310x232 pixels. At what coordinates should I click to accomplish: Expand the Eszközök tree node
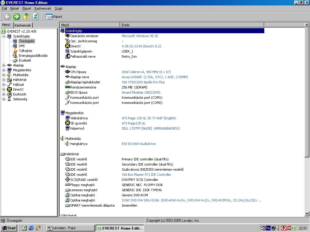4,94
